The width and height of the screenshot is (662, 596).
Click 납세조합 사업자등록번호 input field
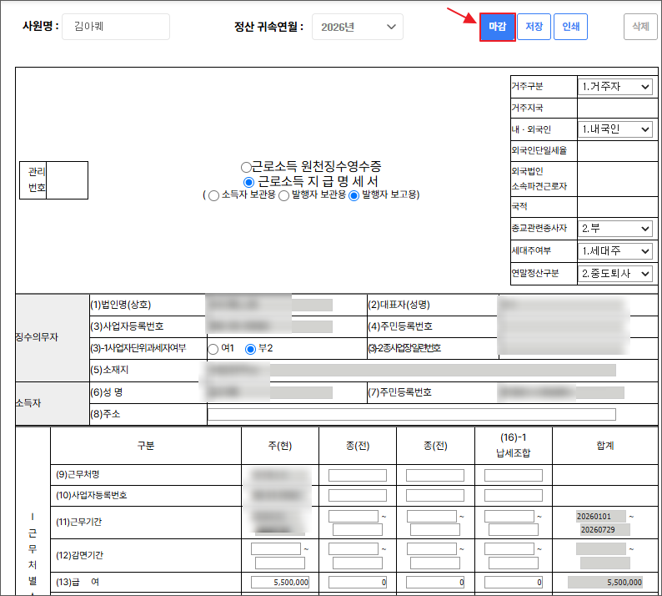point(514,495)
